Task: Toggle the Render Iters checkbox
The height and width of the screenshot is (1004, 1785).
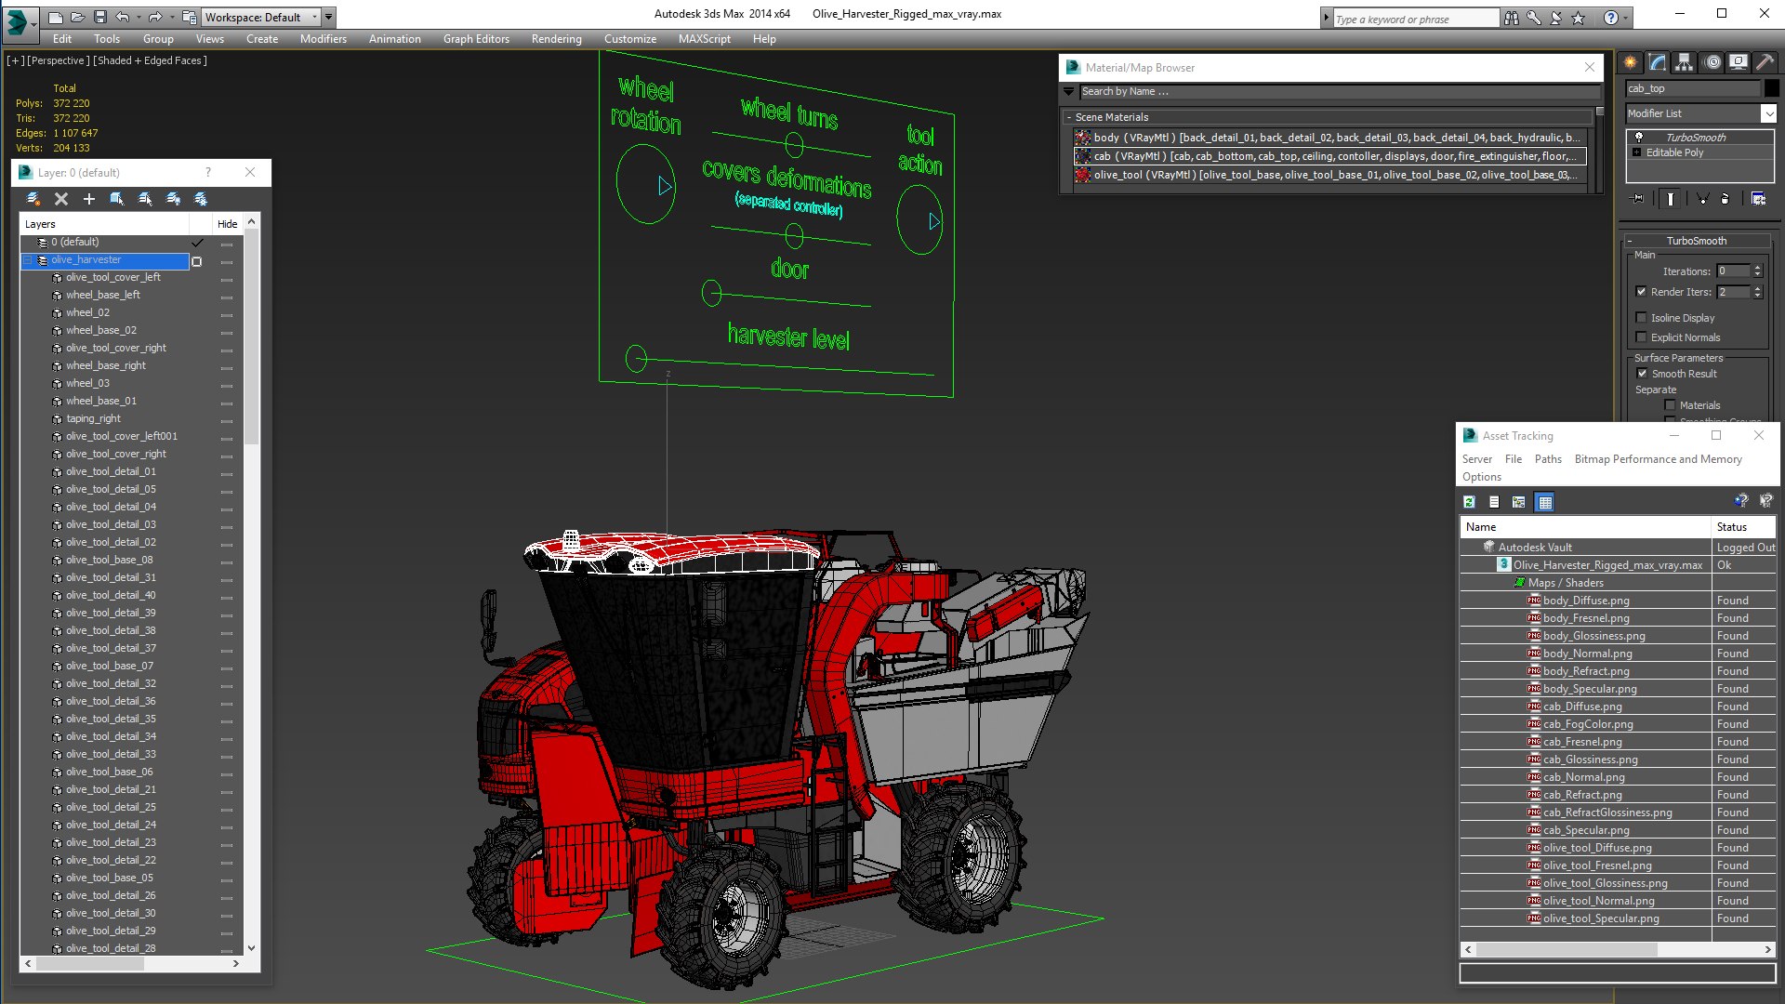Action: click(1642, 292)
